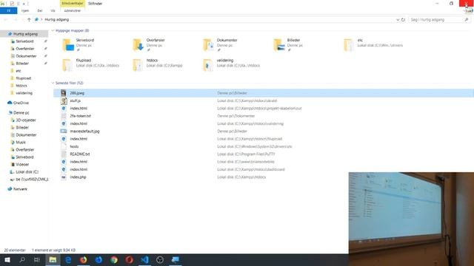This screenshot has height=266, width=474.
Task: Select Videoer under Denne pc
Action: coord(22,164)
